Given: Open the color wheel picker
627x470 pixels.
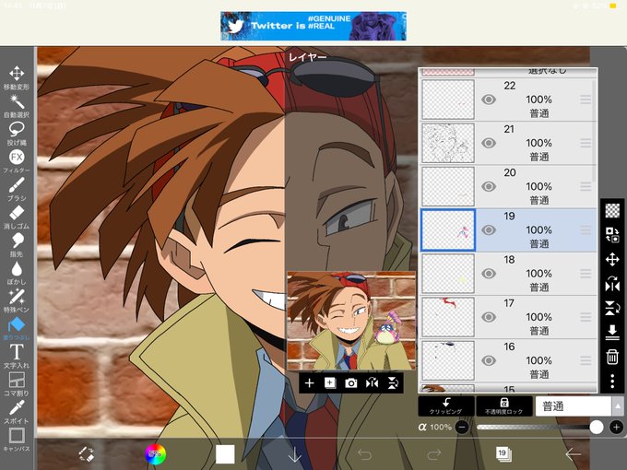Looking at the screenshot, I should (x=155, y=454).
